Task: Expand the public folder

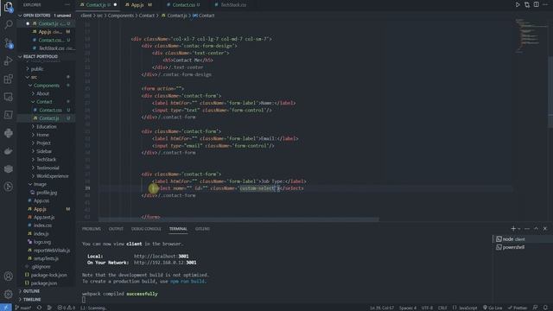Action: coord(46,69)
